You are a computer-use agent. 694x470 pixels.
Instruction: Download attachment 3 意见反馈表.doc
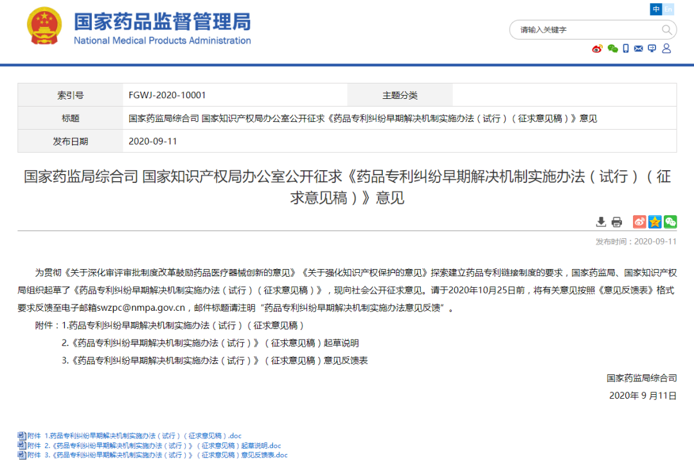(x=157, y=455)
